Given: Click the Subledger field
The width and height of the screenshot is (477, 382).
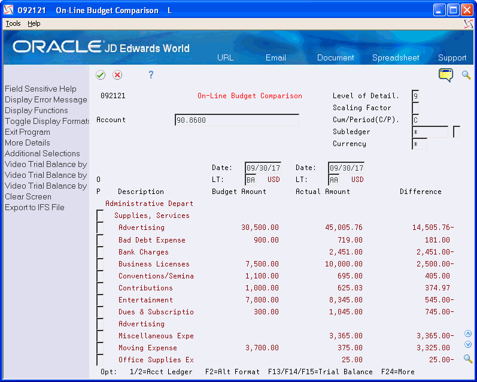Looking at the screenshot, I should (x=430, y=132).
